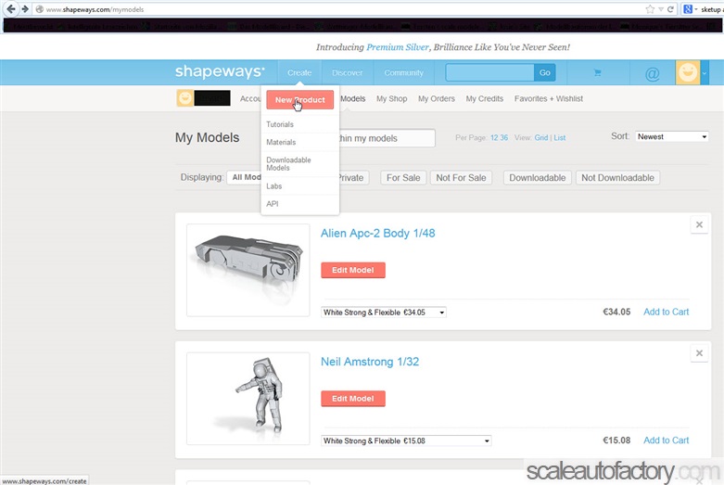The width and height of the screenshot is (724, 485).
Task: Click the browser back arrow button
Action: (x=11, y=8)
